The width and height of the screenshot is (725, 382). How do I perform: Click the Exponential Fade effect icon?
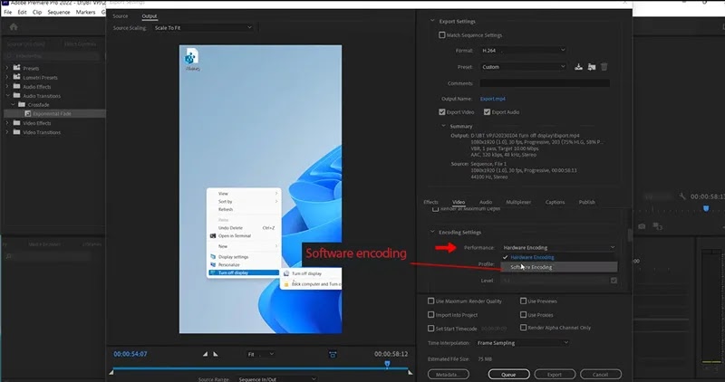click(28, 114)
